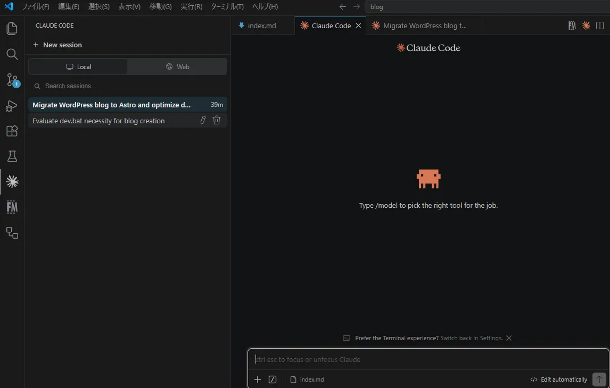Open the slash command menu button
610x388 pixels.
[273, 379]
